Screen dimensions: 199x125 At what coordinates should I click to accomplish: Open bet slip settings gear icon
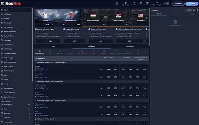[194, 10]
